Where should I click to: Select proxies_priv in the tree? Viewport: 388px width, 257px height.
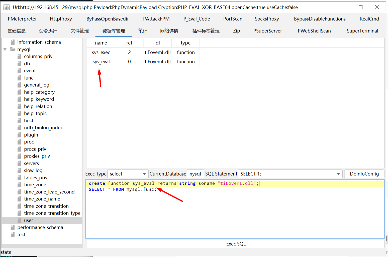37,156
